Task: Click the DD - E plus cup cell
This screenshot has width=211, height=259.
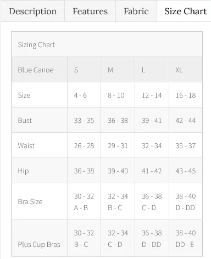Action: pos(186,238)
